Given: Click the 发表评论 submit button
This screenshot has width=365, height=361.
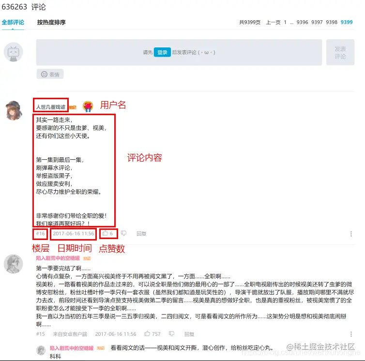Looking at the screenshot, I should coord(340,52).
